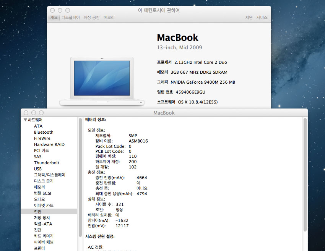Select the 메모리 tab in About window
The image size is (325, 251).
(109, 18)
